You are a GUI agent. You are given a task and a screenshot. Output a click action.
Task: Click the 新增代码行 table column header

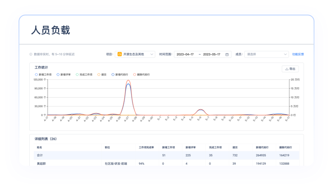(262, 147)
